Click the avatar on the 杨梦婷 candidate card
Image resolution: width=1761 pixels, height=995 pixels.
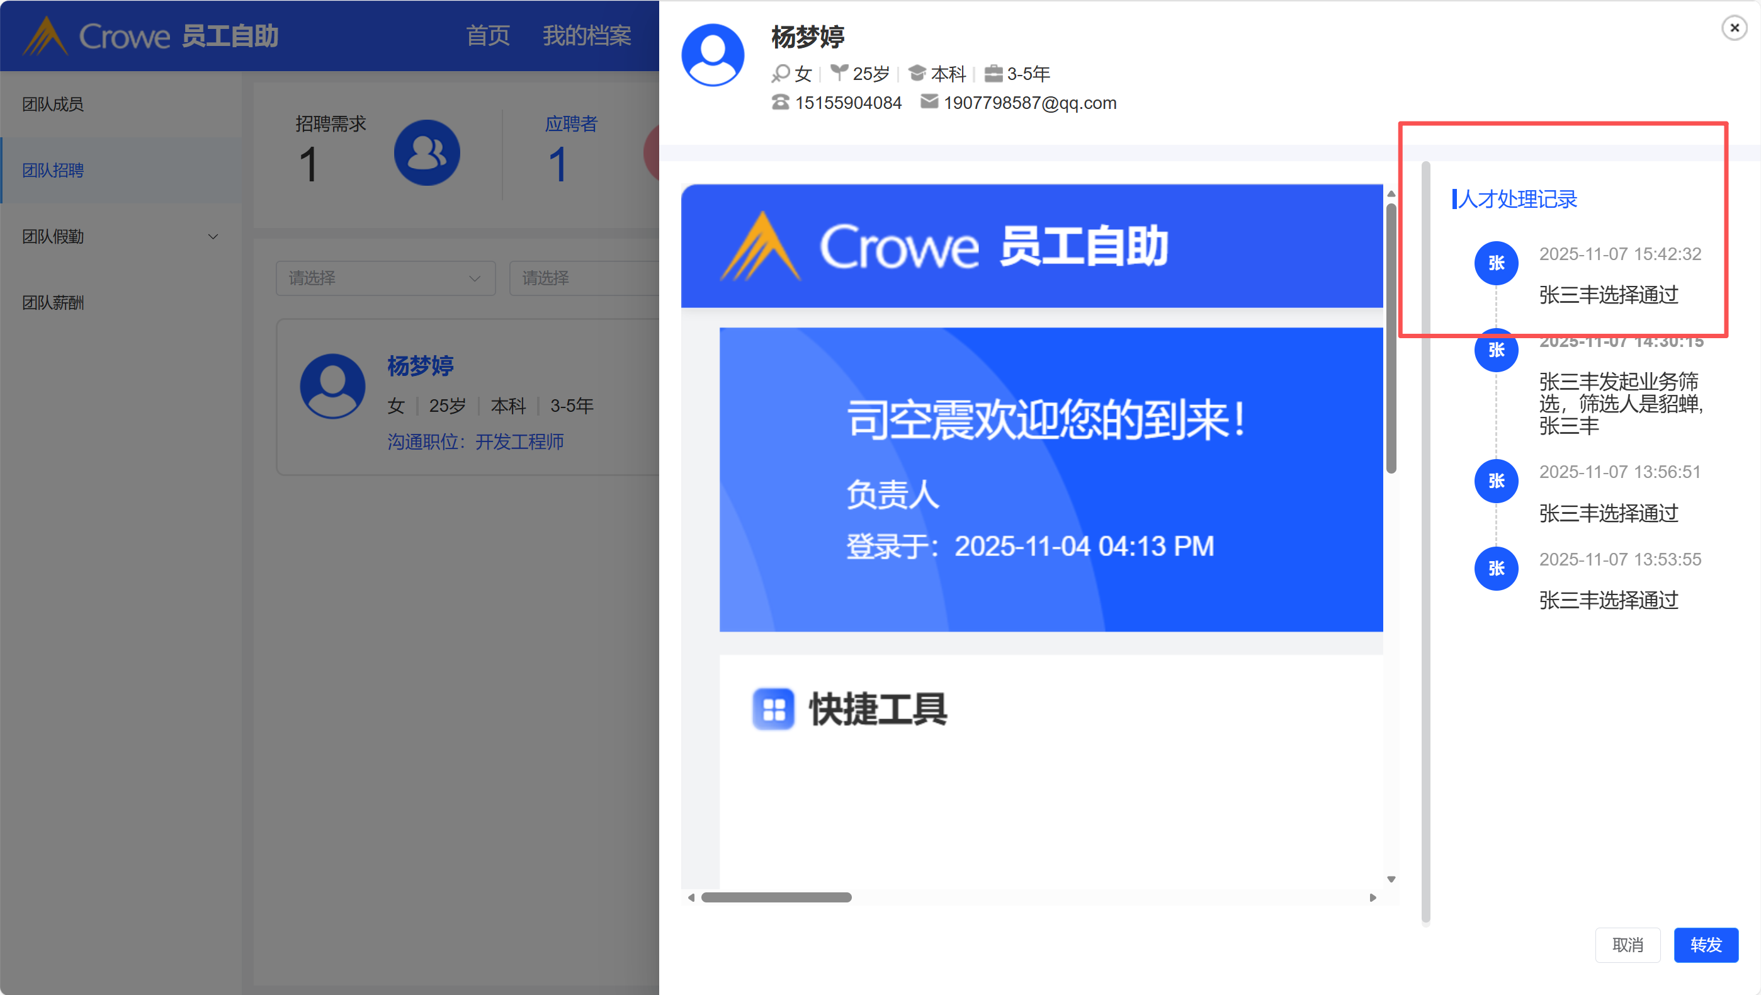click(333, 387)
